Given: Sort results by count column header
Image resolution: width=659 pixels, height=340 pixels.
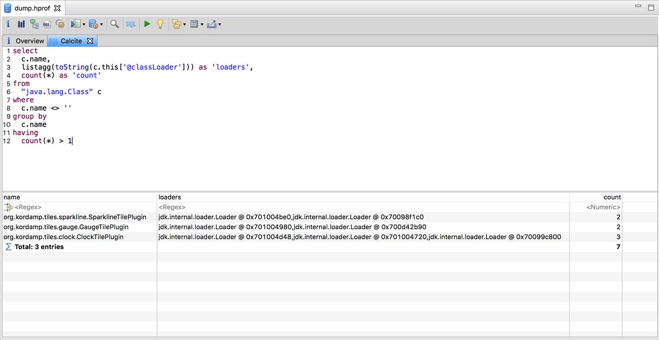Looking at the screenshot, I should tap(596, 197).
